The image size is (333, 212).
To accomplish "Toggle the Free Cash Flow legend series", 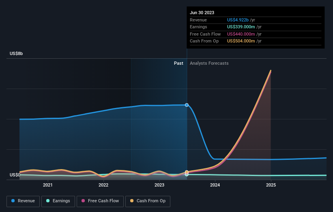I will coord(100,201).
